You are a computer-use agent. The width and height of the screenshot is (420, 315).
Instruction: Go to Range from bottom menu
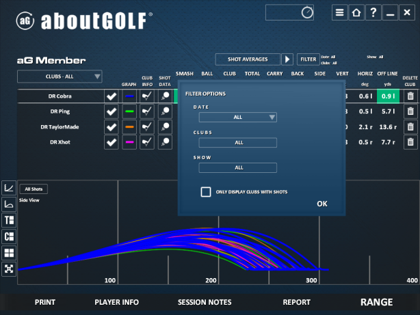pos(377,302)
